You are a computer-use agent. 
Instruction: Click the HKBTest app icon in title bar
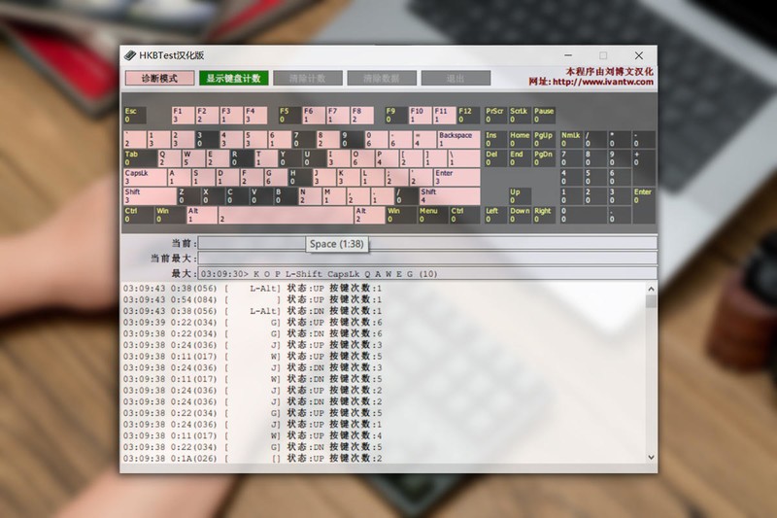coord(130,55)
